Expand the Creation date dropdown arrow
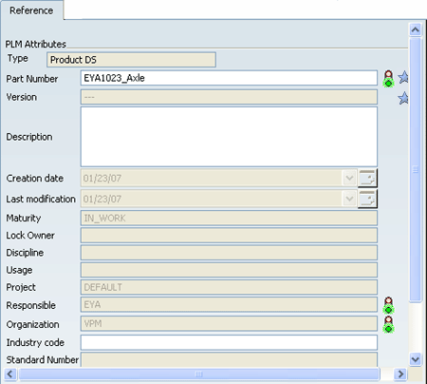Screen dimensions: 427x384 tap(349, 178)
